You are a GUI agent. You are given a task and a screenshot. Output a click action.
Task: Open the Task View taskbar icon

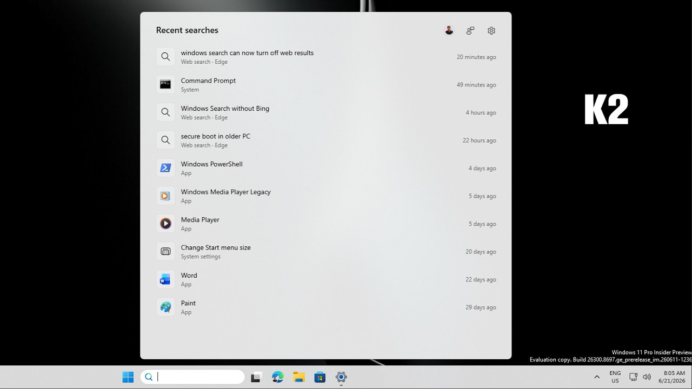pyautogui.click(x=256, y=377)
